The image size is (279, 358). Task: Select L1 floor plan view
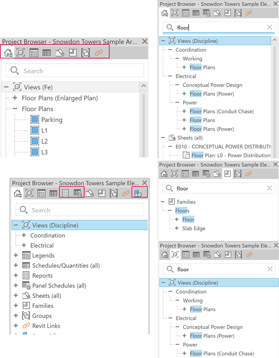[x=39, y=130]
